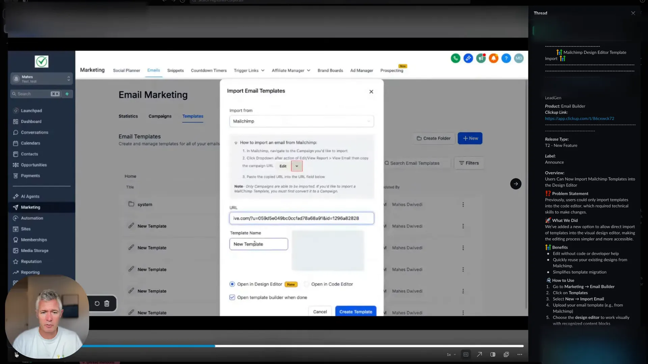Open Contacts in the sidebar
This screenshot has width=648, height=364.
[x=29, y=154]
